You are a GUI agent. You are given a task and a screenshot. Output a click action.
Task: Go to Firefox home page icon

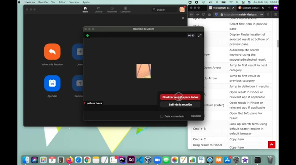(x=209, y=14)
